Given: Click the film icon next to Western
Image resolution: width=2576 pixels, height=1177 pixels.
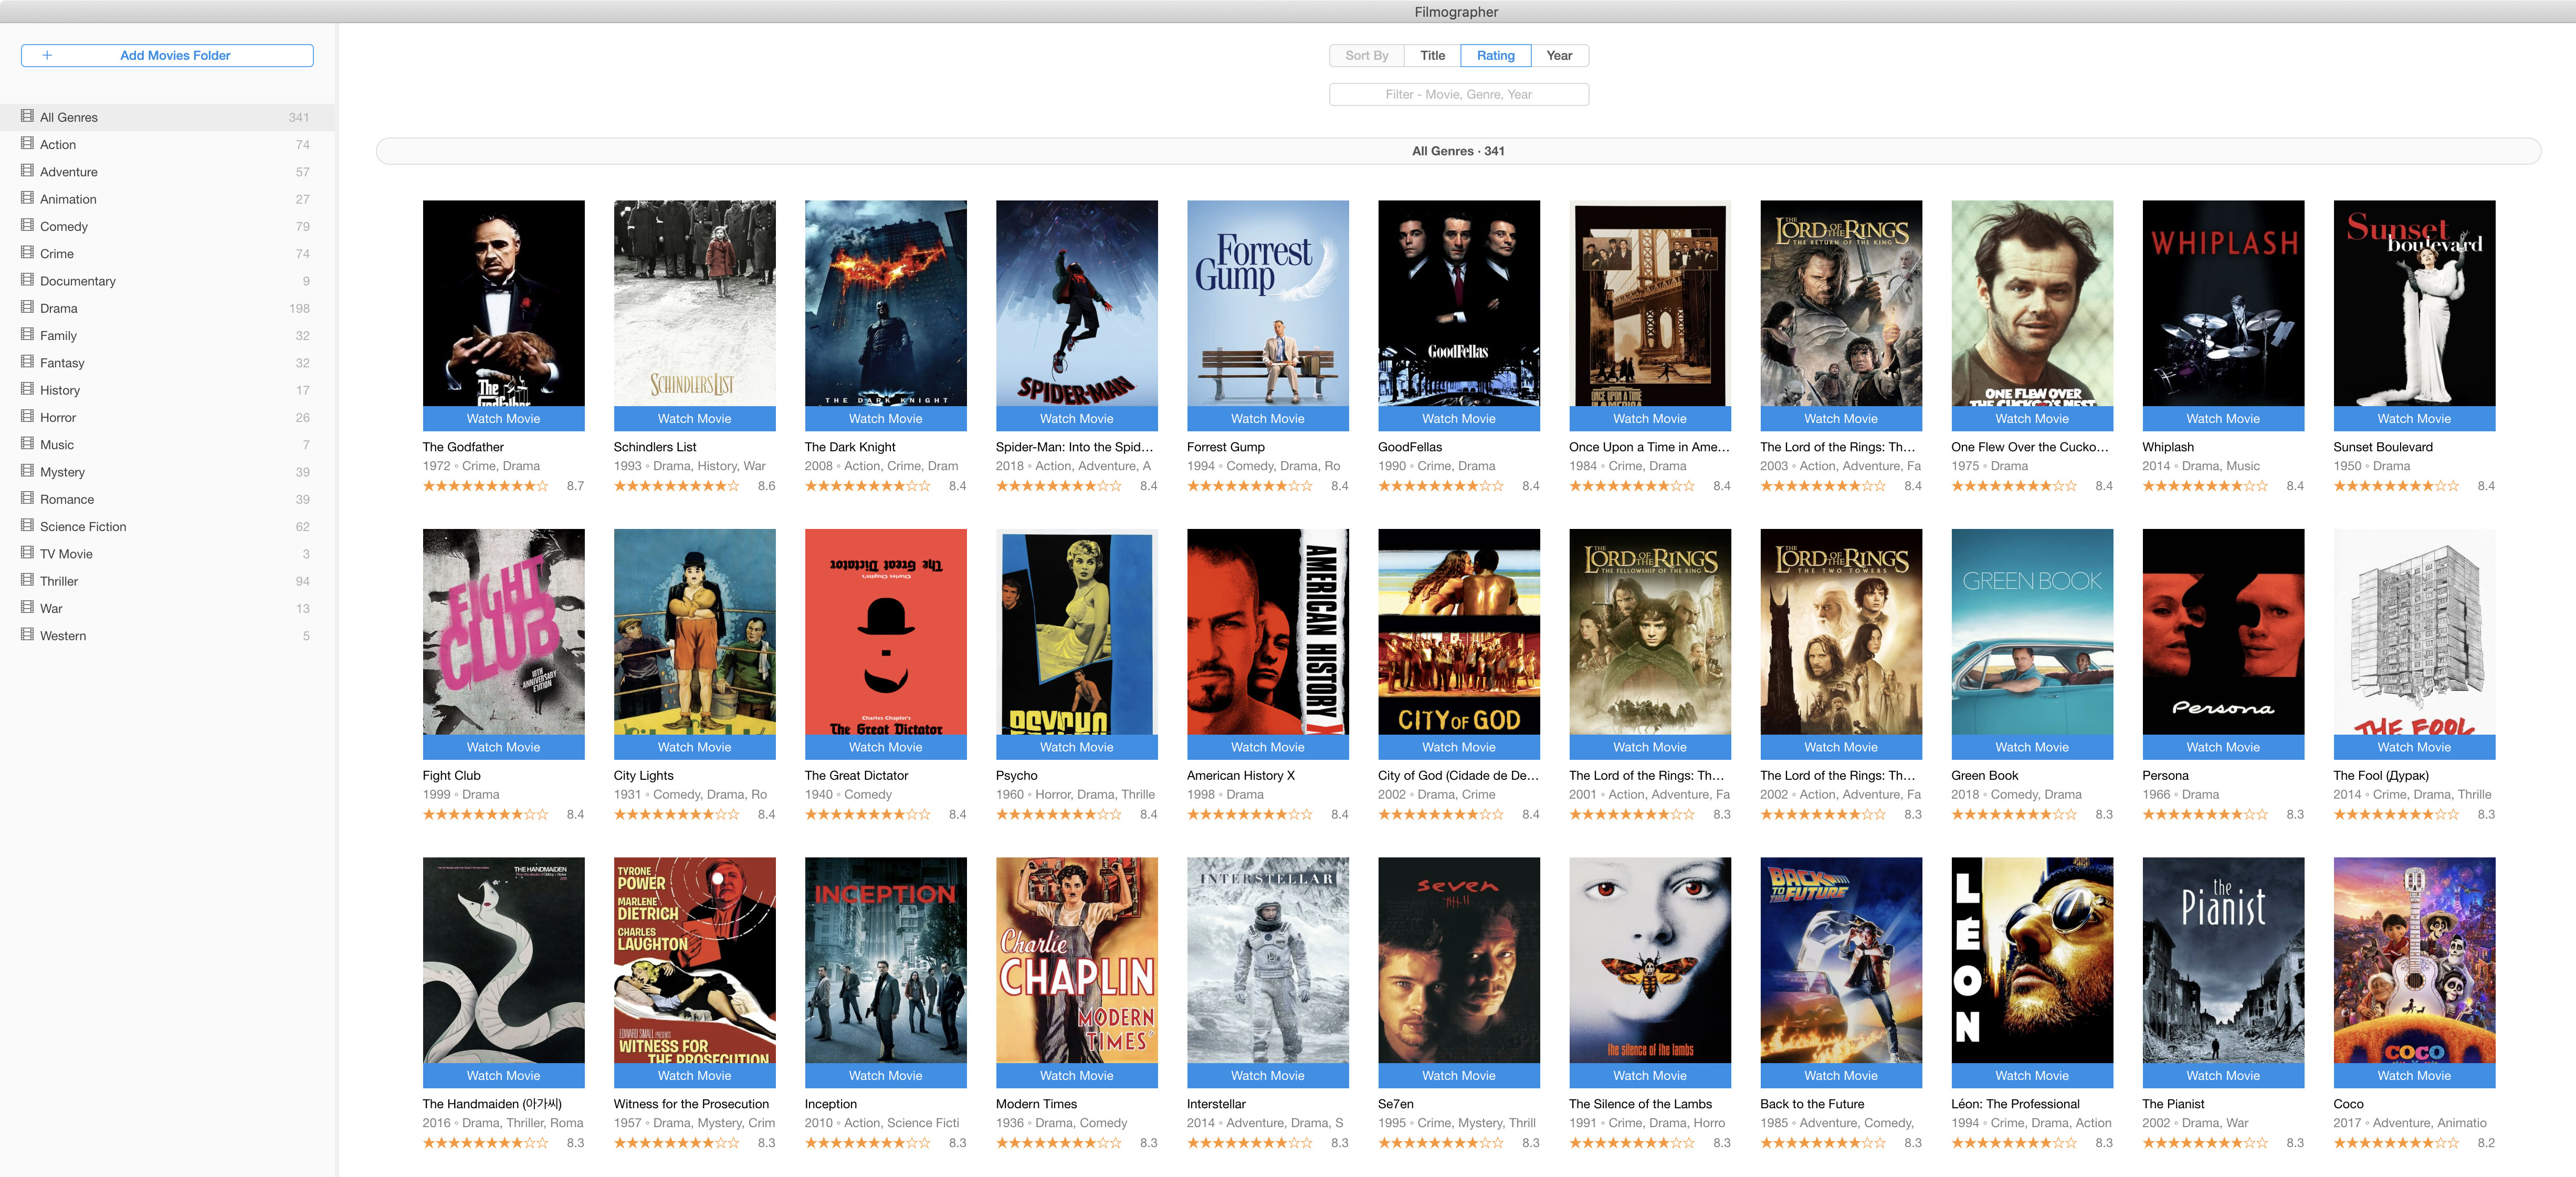Looking at the screenshot, I should point(27,634).
